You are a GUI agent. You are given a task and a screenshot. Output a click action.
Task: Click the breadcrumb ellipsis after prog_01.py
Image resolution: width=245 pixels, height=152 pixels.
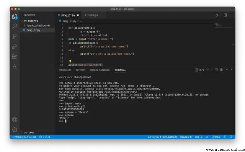[81, 21]
